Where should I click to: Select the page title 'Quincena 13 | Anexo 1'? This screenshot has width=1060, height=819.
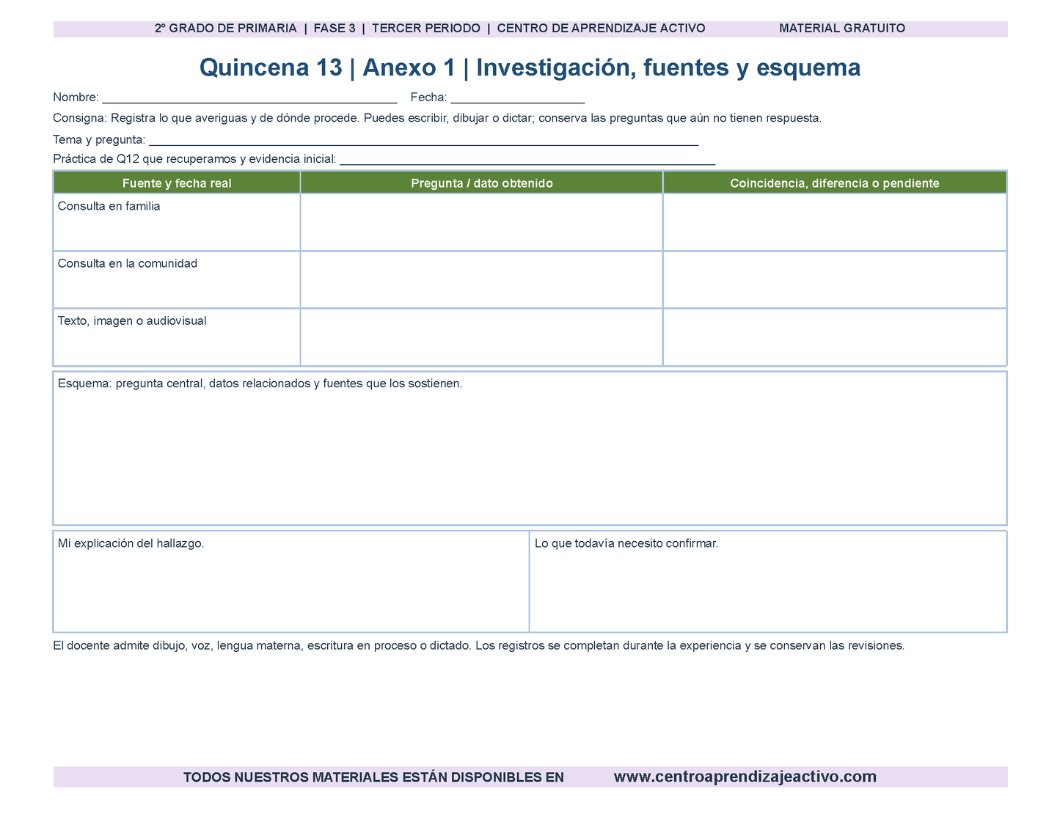[327, 67]
